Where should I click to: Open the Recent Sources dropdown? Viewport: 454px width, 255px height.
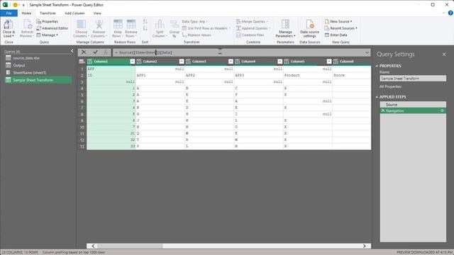[x=341, y=28]
